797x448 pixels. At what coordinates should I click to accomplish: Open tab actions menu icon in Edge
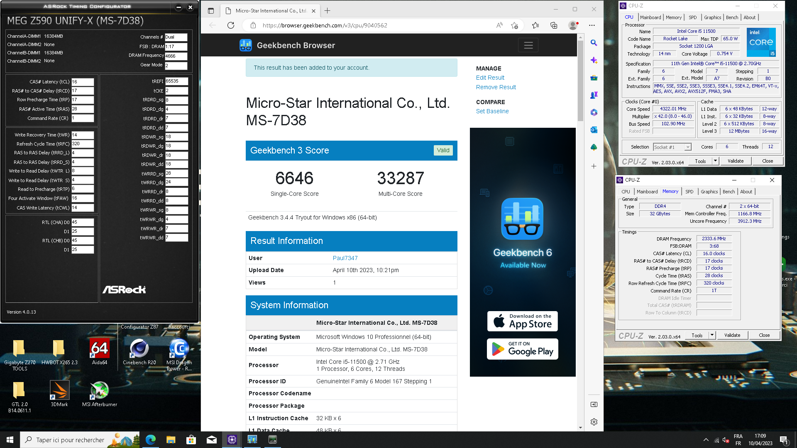(x=211, y=11)
